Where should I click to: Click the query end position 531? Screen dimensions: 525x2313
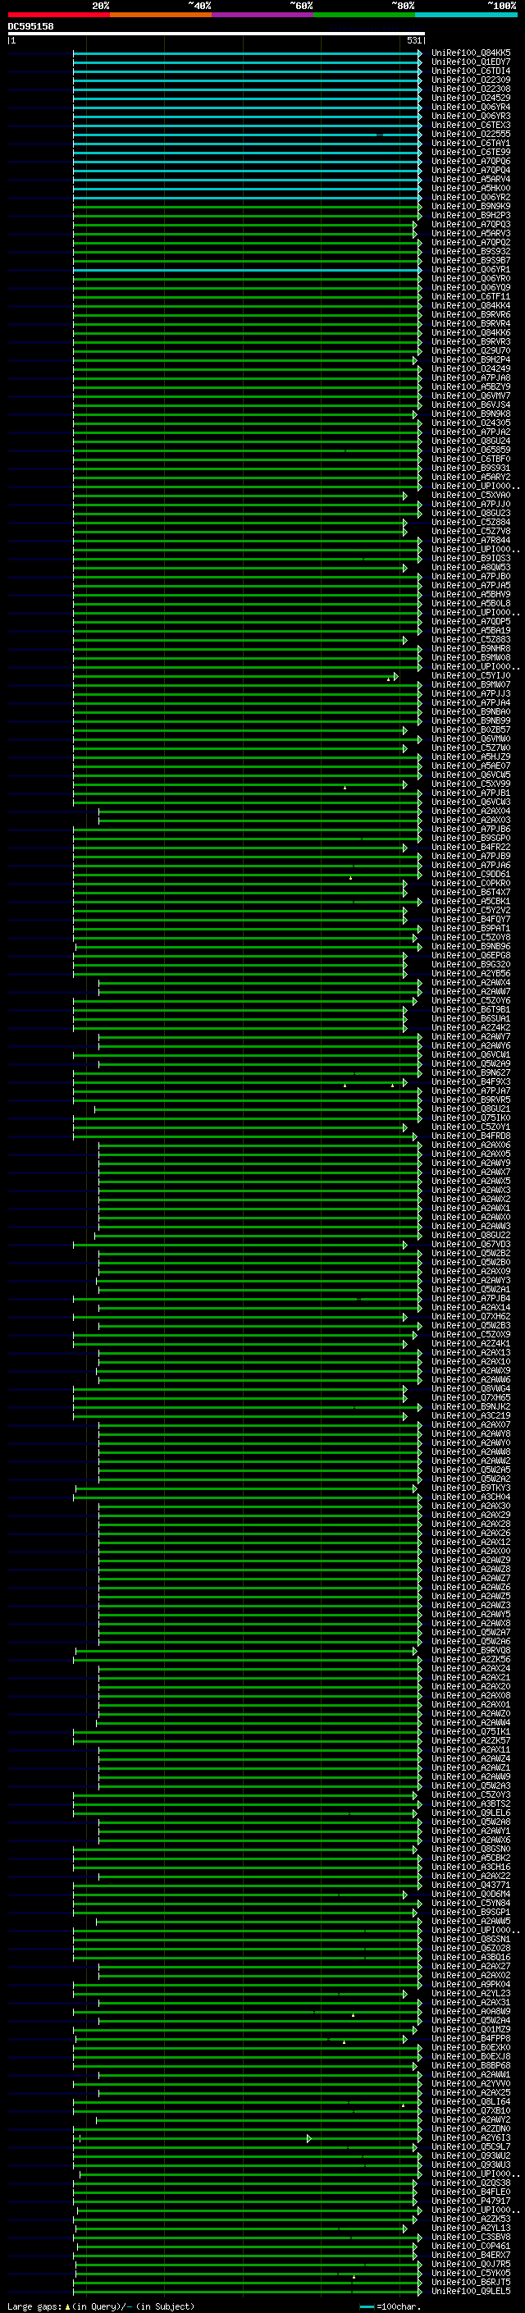pyautogui.click(x=413, y=40)
